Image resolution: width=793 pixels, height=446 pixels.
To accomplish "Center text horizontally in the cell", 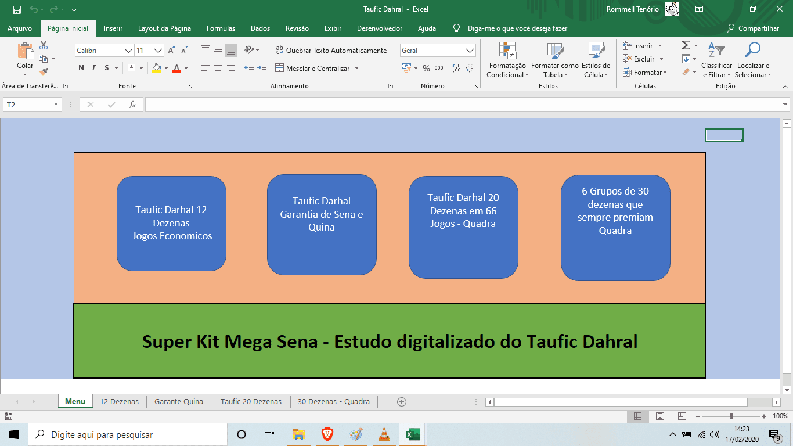I will coord(218,68).
